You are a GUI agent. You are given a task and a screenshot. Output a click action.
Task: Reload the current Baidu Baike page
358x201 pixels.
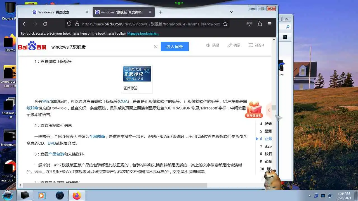pyautogui.click(x=45, y=24)
